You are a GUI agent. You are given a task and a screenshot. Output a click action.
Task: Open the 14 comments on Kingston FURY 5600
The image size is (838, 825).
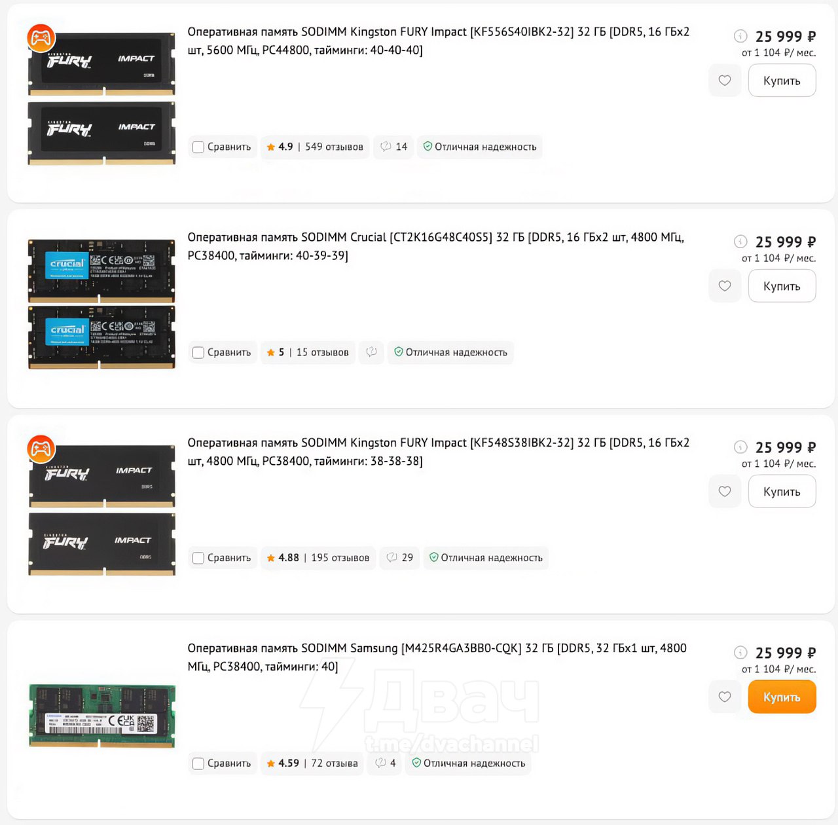(x=393, y=147)
